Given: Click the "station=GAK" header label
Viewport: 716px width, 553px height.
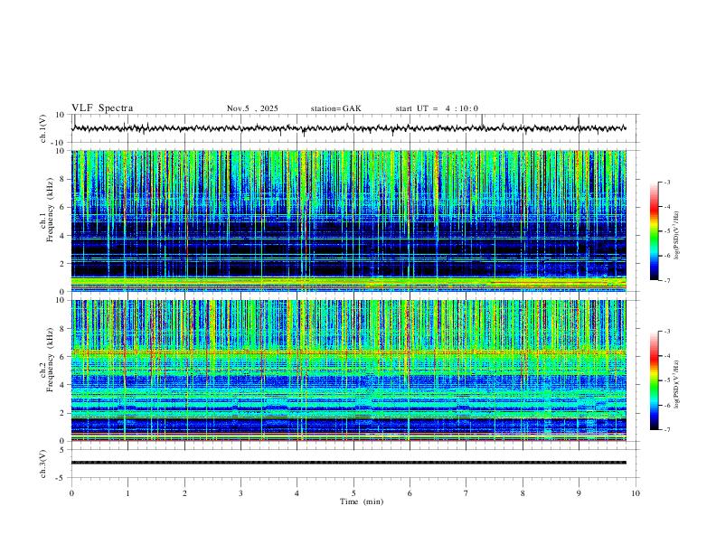Looking at the screenshot, I should [336, 108].
